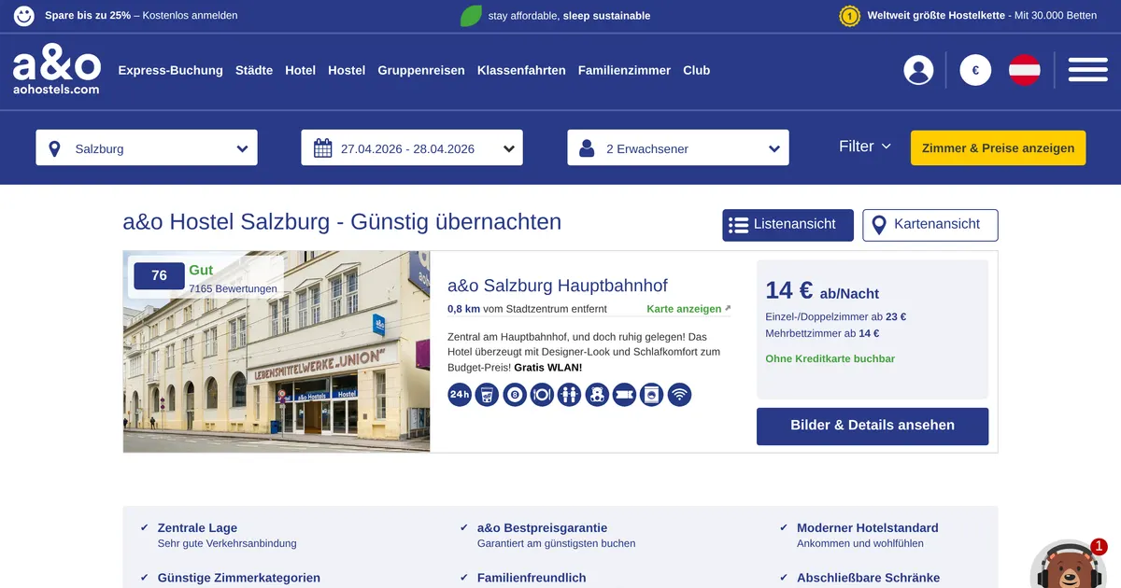Viewport: 1121px width, 588px height.
Task: Switch to Listenansicht view
Action: click(x=788, y=225)
